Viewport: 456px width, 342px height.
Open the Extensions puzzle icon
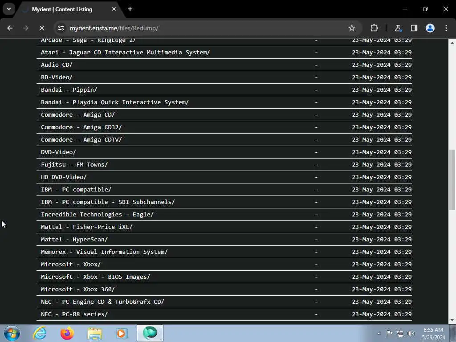[374, 28]
